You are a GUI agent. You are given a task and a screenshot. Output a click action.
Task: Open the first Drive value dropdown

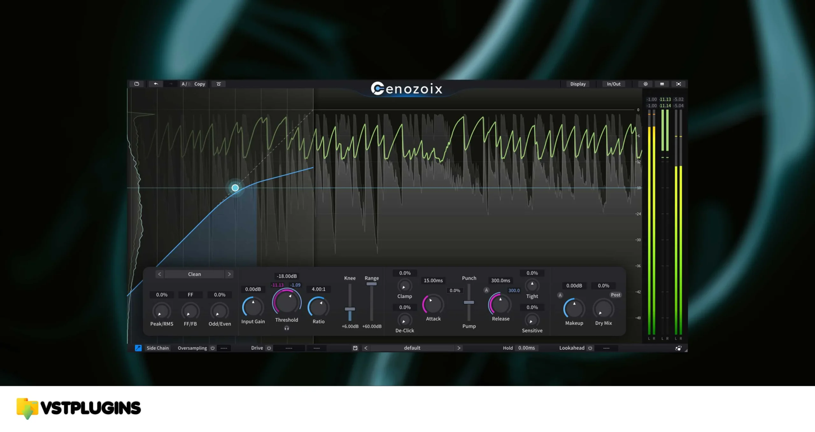point(289,348)
